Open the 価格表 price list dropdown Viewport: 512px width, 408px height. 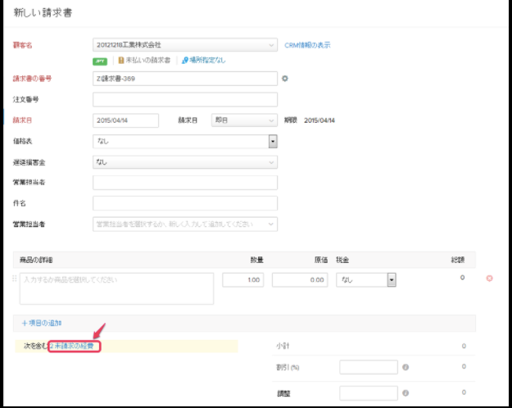[x=185, y=142]
